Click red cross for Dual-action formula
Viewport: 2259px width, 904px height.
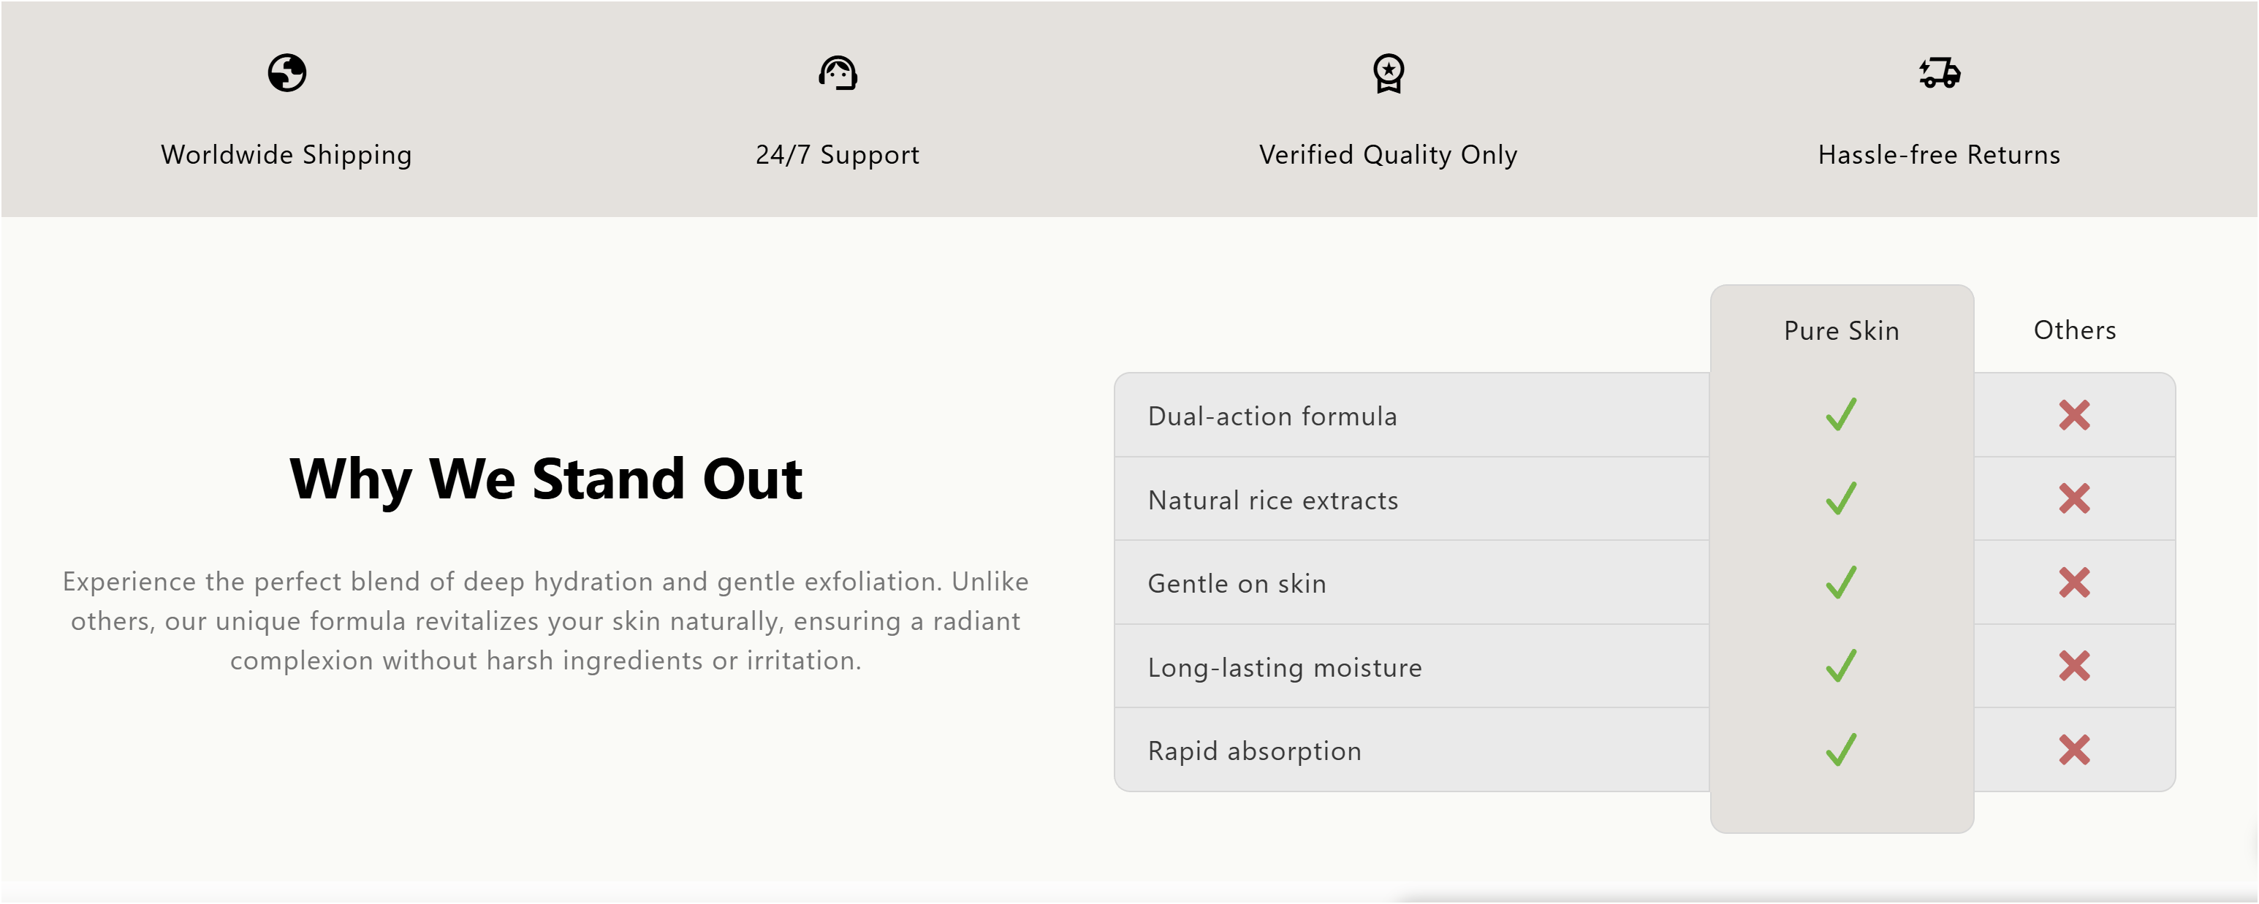point(2074,415)
